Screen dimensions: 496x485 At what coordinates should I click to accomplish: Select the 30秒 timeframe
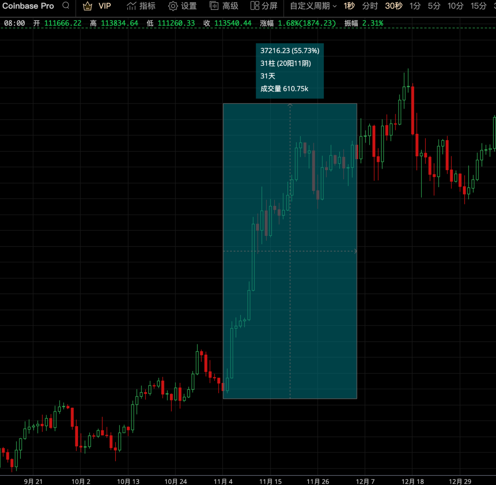coord(394,6)
